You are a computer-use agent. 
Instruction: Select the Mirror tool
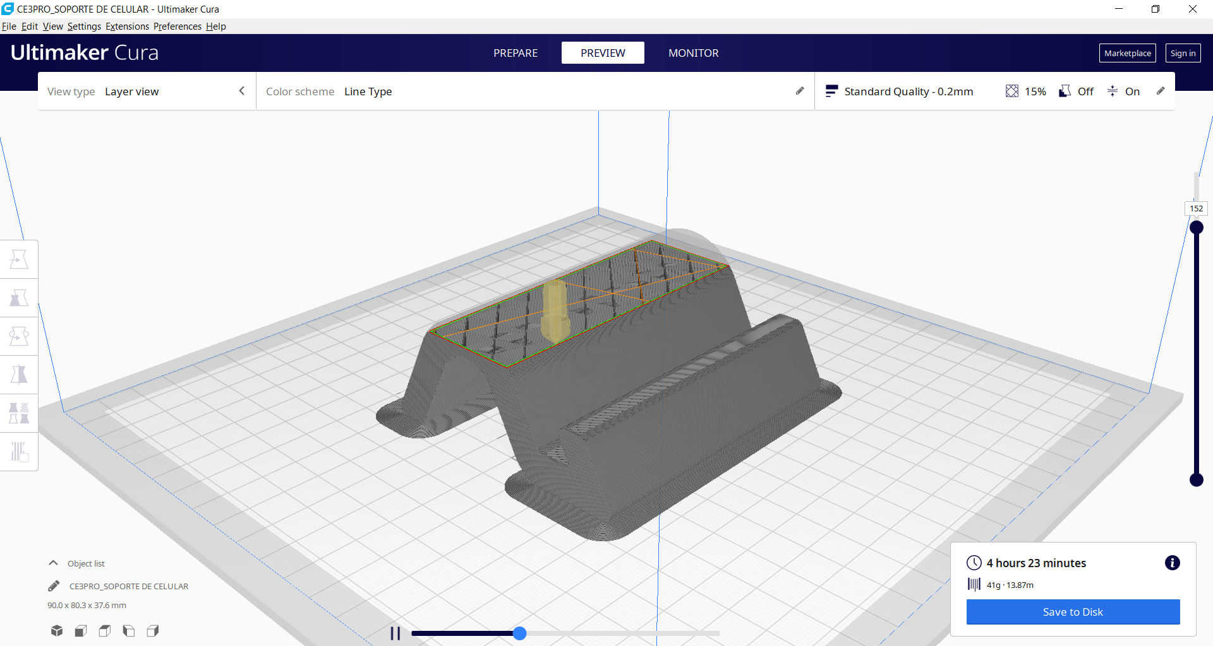pos(18,375)
